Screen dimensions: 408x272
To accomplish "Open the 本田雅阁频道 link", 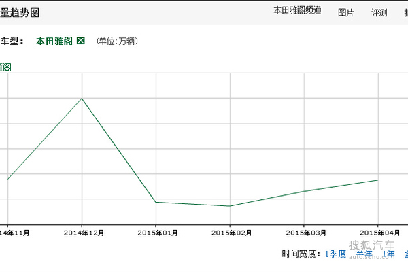I will pos(297,12).
